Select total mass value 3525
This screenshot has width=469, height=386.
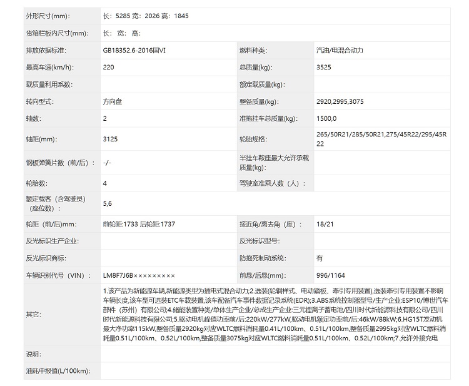click(324, 68)
